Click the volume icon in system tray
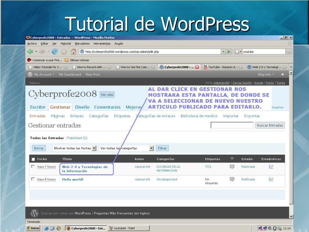Image resolution: width=309 pixels, height=232 pixels. [270, 228]
